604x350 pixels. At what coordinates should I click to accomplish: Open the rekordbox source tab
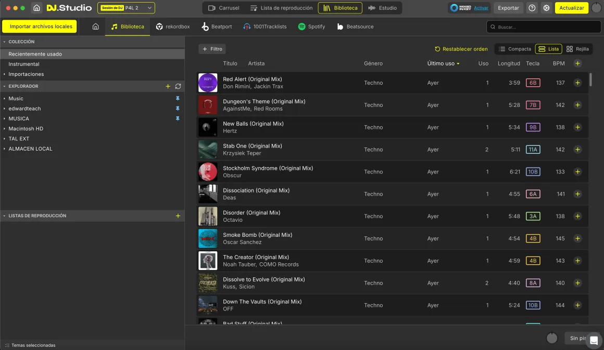[x=173, y=26]
